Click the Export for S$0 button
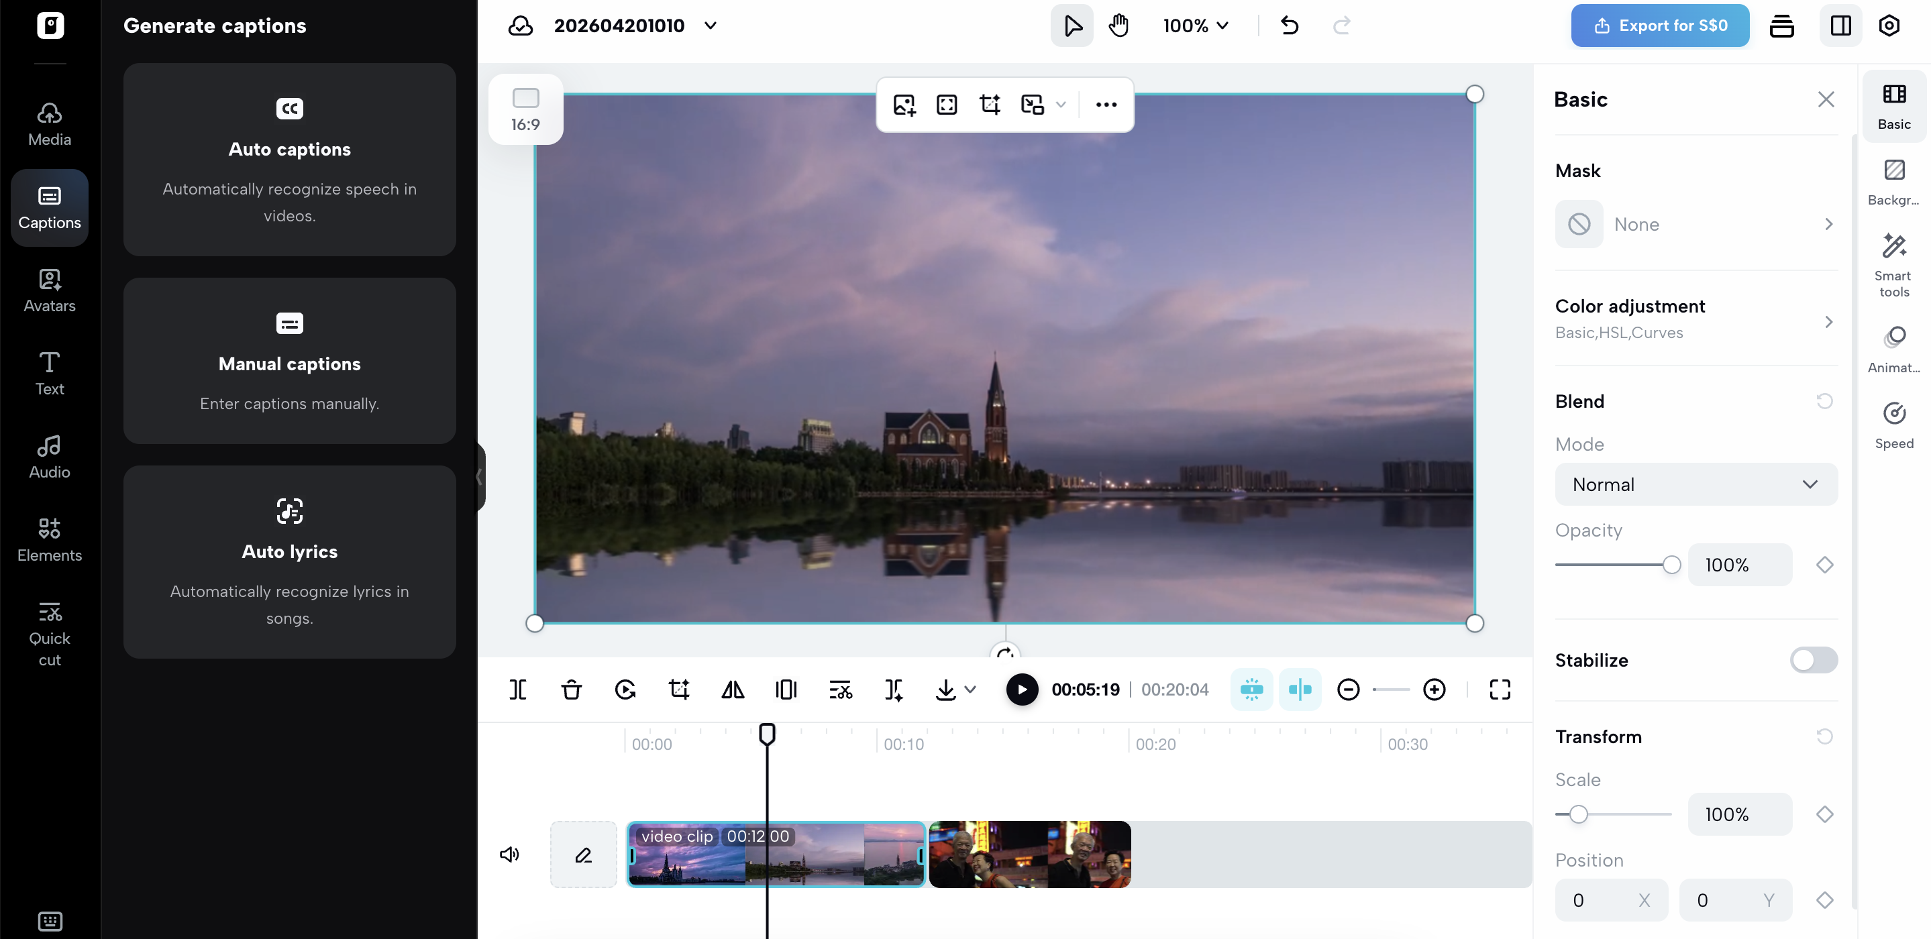This screenshot has height=939, width=1931. click(1659, 25)
